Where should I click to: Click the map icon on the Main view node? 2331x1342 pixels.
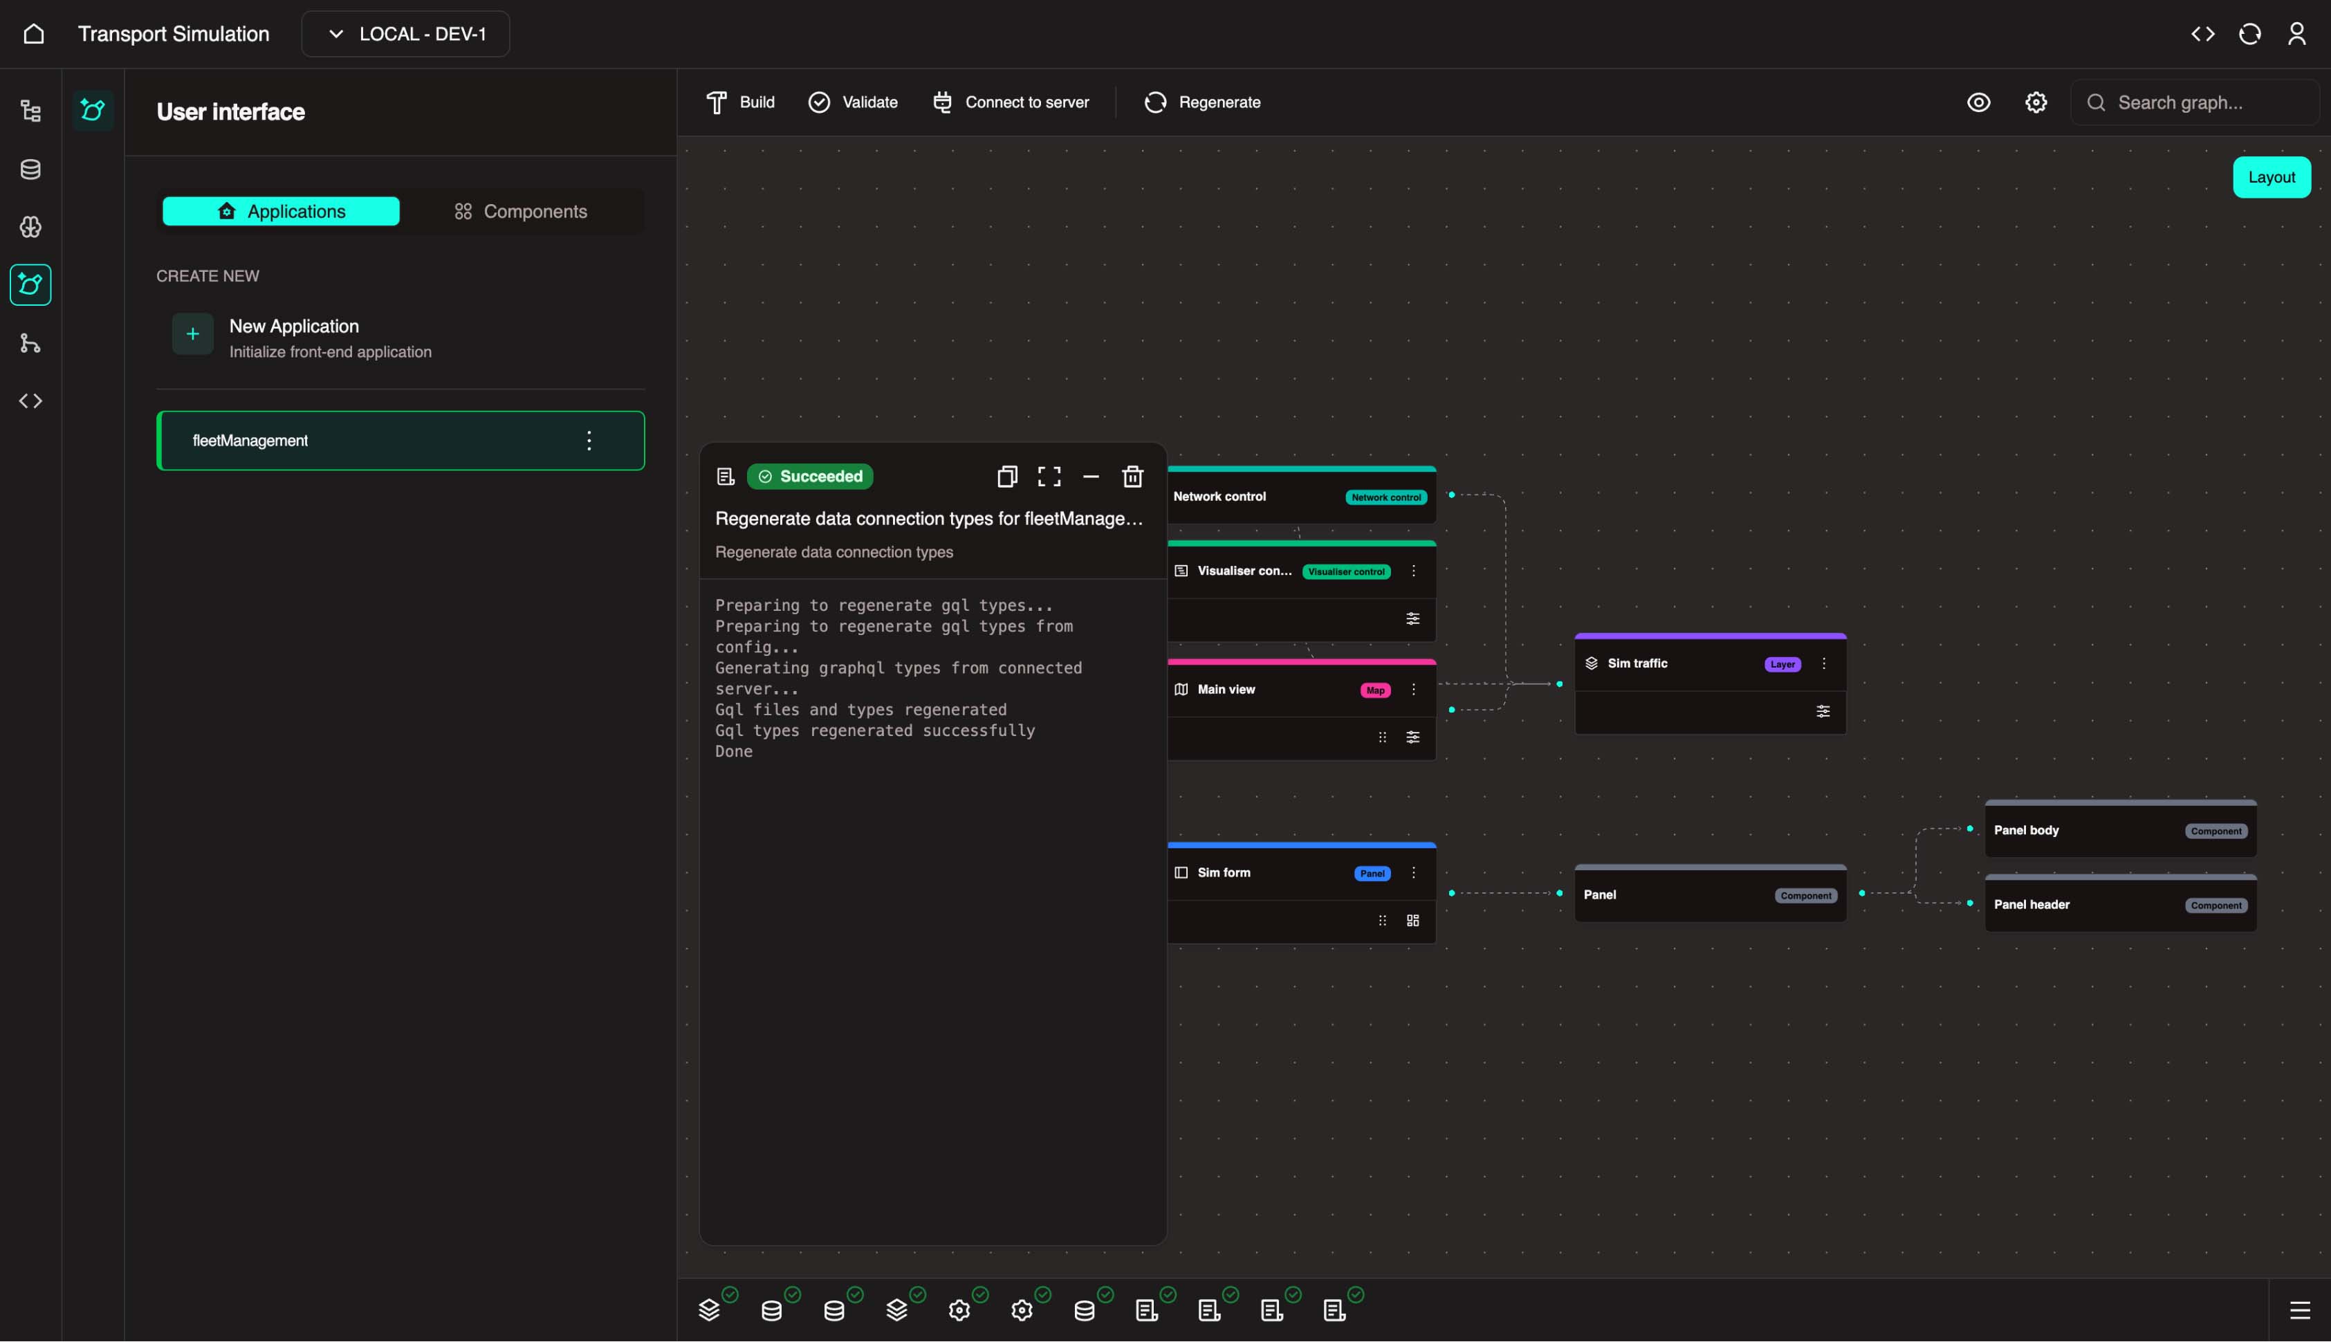[1181, 690]
